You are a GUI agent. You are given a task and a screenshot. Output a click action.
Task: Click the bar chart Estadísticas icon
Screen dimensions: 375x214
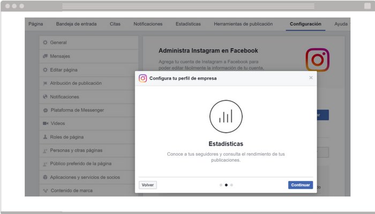click(x=226, y=116)
